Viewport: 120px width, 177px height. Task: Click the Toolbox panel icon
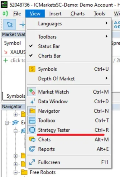tap(32, 120)
